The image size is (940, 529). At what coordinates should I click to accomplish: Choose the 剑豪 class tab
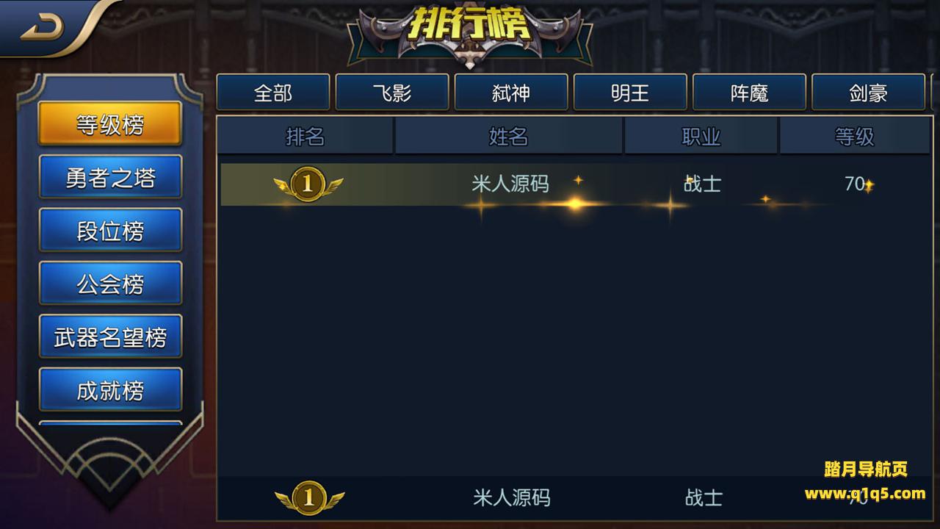click(868, 93)
